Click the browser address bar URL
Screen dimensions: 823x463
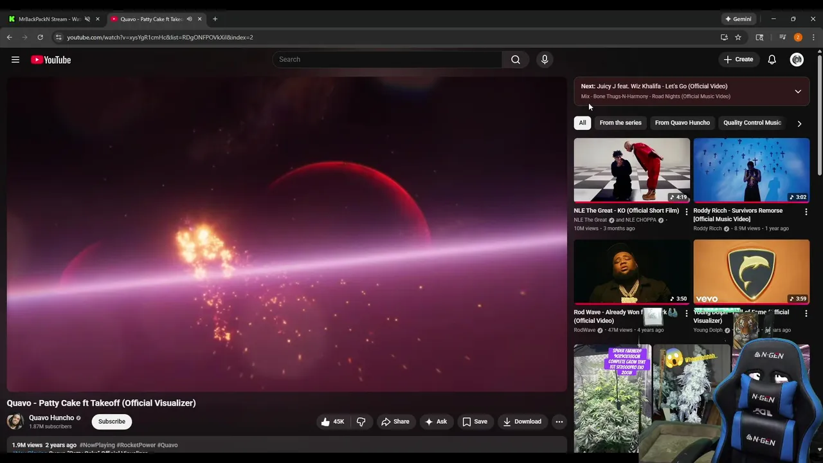click(x=160, y=37)
